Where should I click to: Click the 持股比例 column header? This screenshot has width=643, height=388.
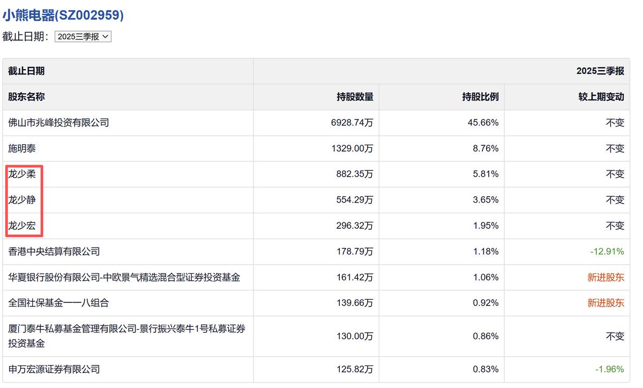(x=480, y=97)
